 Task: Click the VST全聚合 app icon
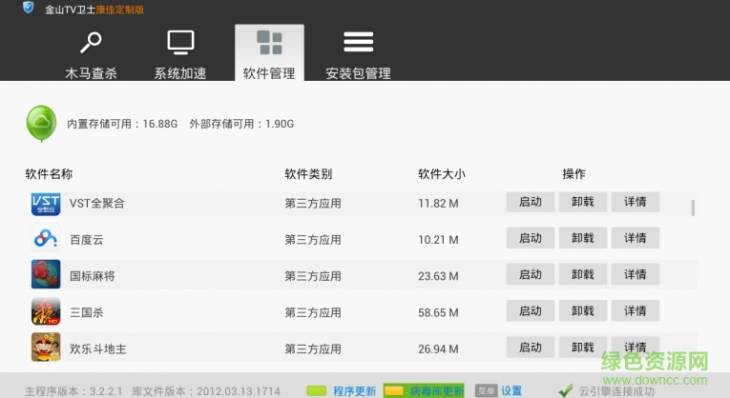tap(46, 204)
